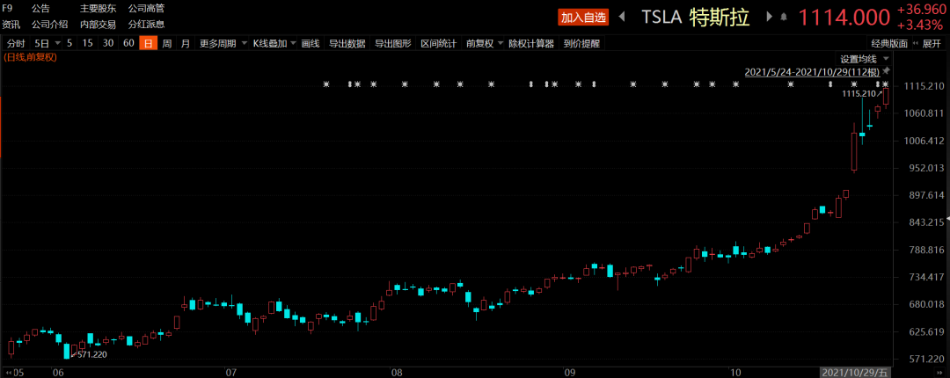Screen dimensions: 950x378
Task: Click the bell alert icon beside the price
Action: coord(784,17)
